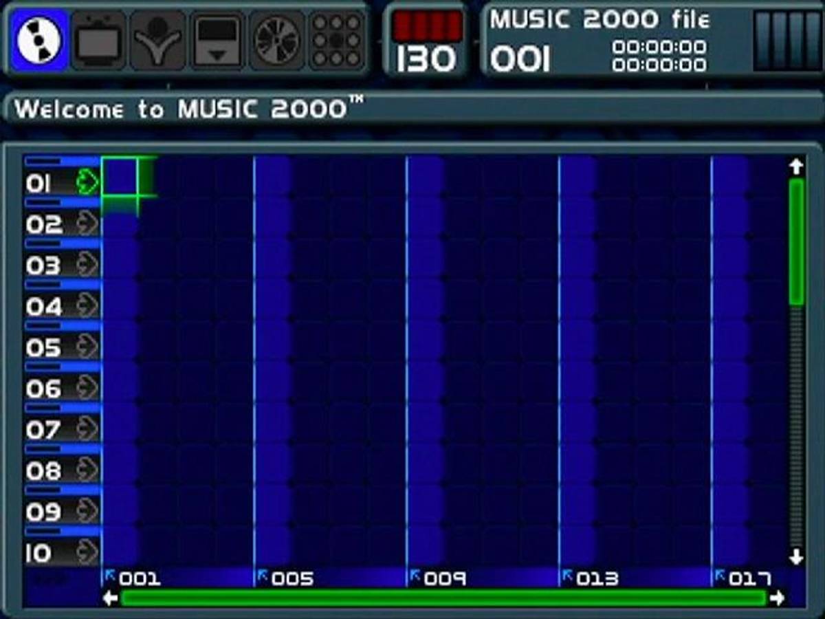Select the speaker icon in top toolbar
This screenshot has height=619, width=825.
coord(277,40)
